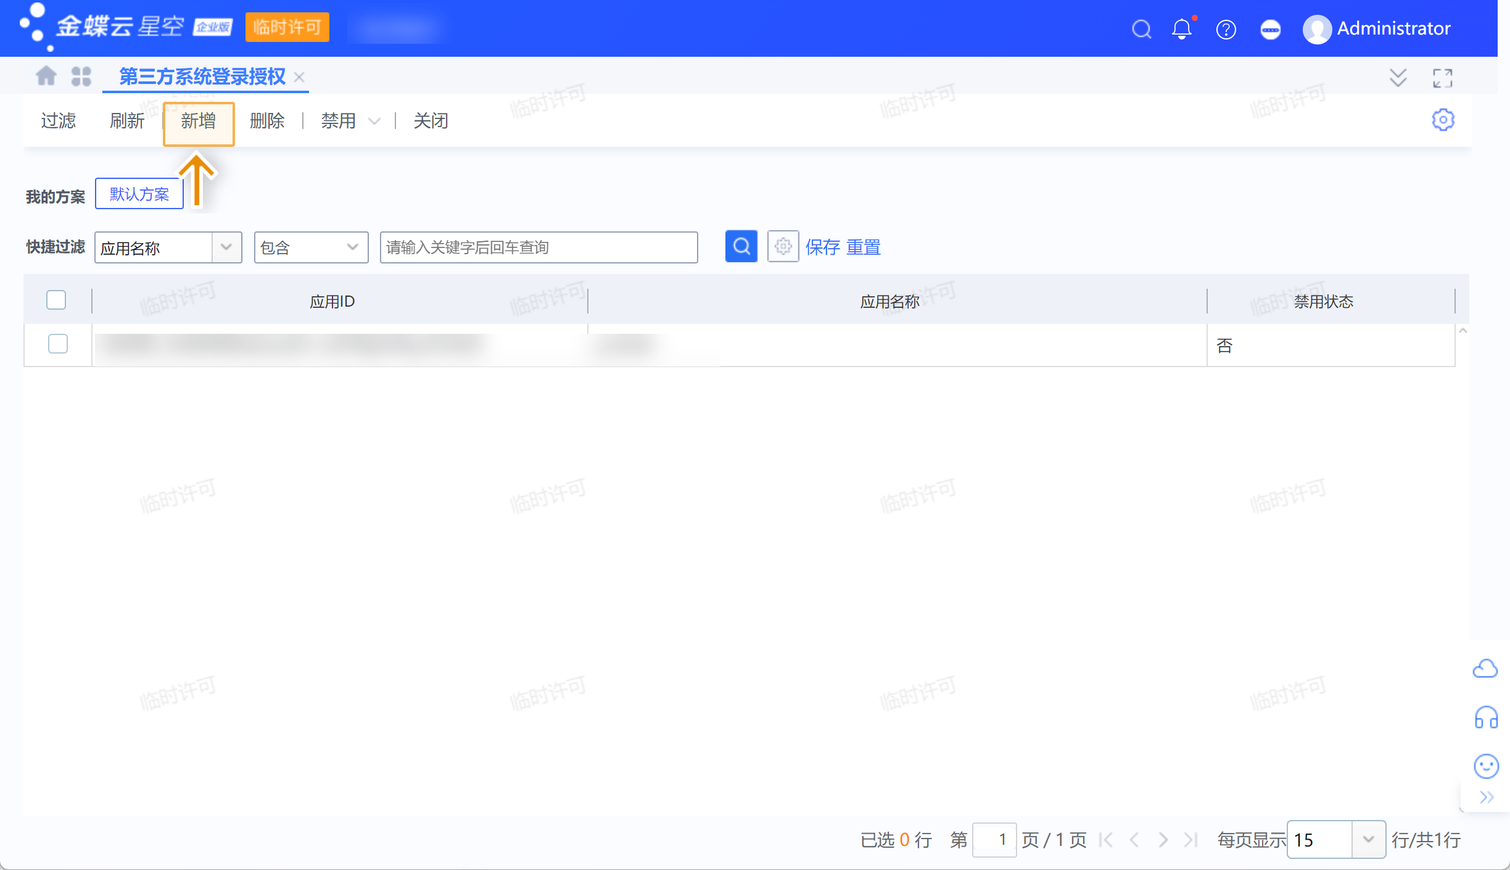The image size is (1510, 870).
Task: Open the top-bar search magnifier
Action: coord(1141,29)
